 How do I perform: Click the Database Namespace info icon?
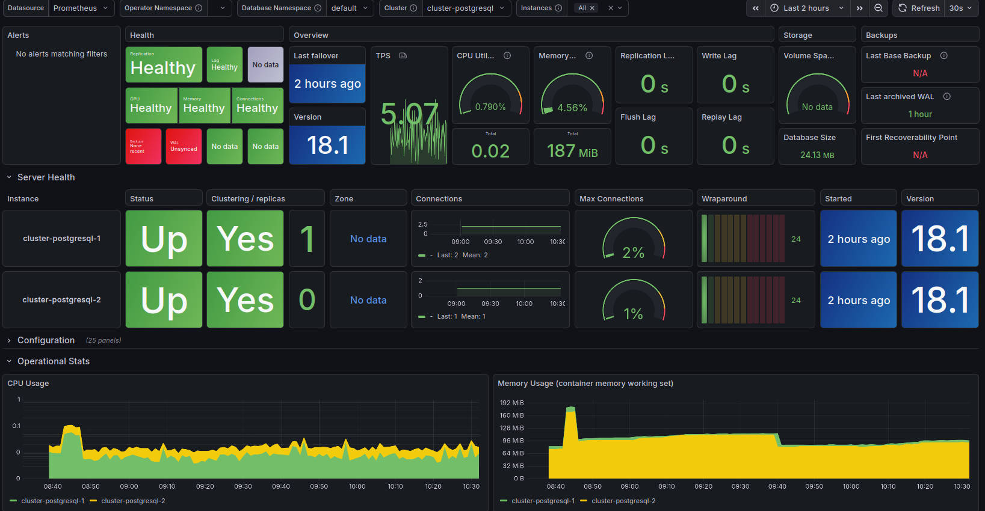click(x=318, y=8)
